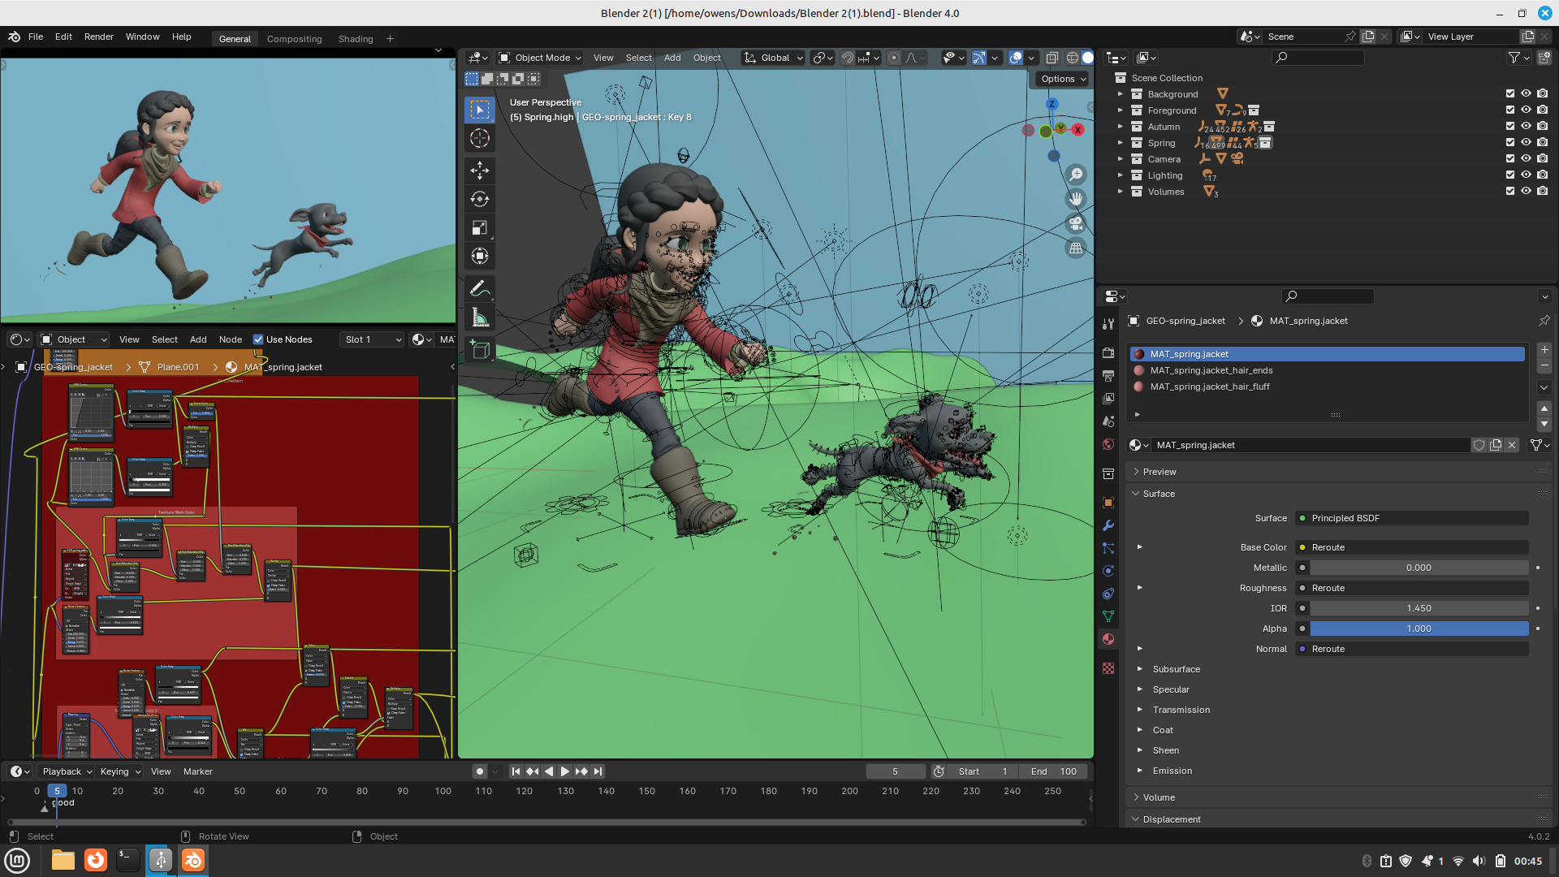Open the Material properties tab
The image size is (1559, 877).
tap(1108, 639)
